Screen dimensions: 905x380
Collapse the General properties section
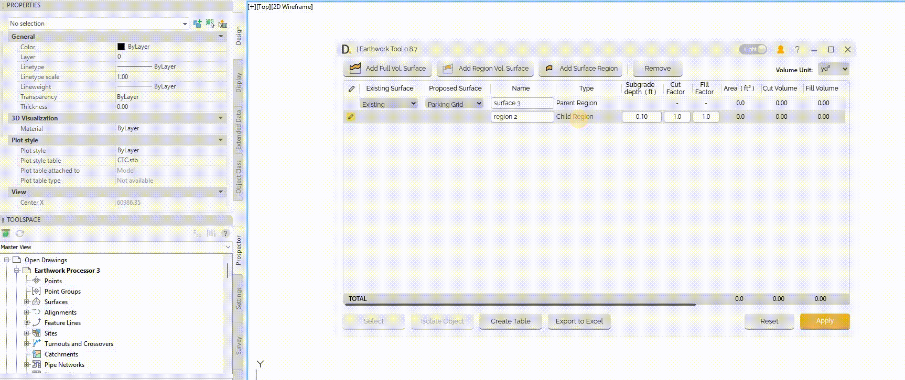point(221,37)
